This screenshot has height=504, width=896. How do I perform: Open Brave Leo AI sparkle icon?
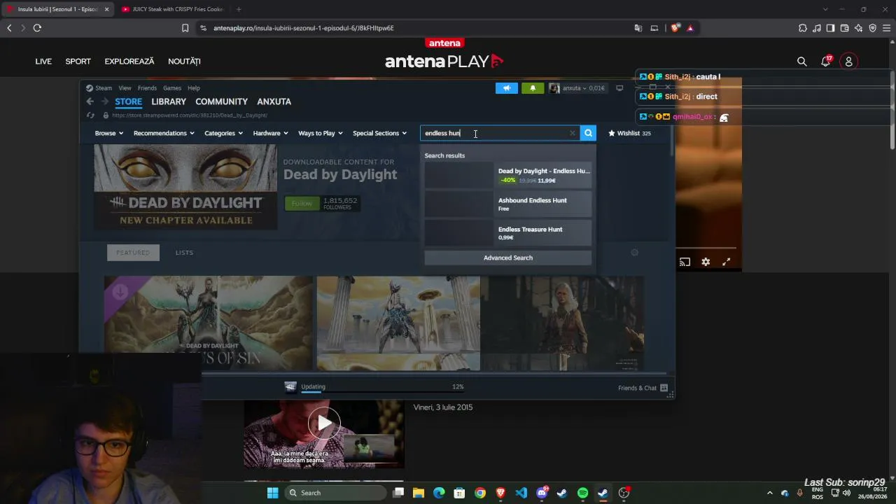pyautogui.click(x=858, y=28)
